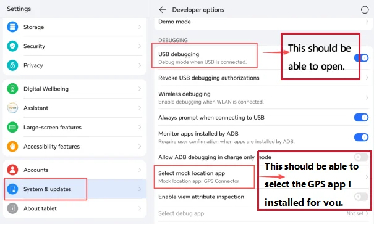Select System & updates entry

pos(74,189)
